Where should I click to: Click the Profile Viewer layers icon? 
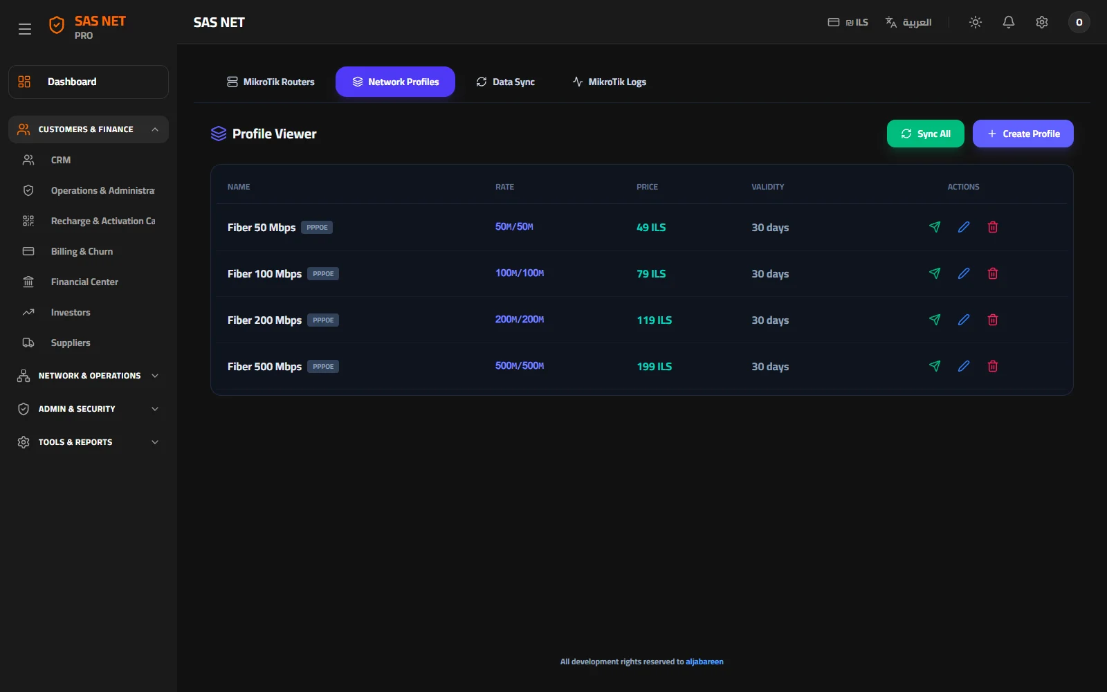pos(219,134)
